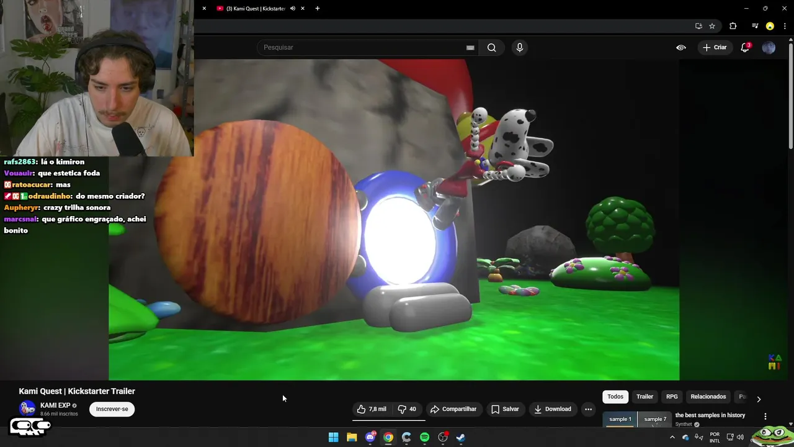Viewport: 794px width, 447px height.
Task: Open a new browser tab
Action: [x=318, y=9]
